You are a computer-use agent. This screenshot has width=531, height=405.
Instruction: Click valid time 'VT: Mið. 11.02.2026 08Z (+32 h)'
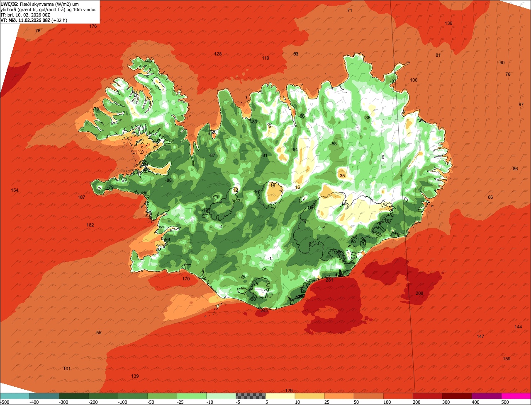[34, 20]
